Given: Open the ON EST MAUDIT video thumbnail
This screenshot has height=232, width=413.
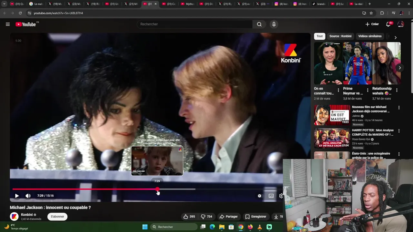Looking at the screenshot, I should point(332,115).
